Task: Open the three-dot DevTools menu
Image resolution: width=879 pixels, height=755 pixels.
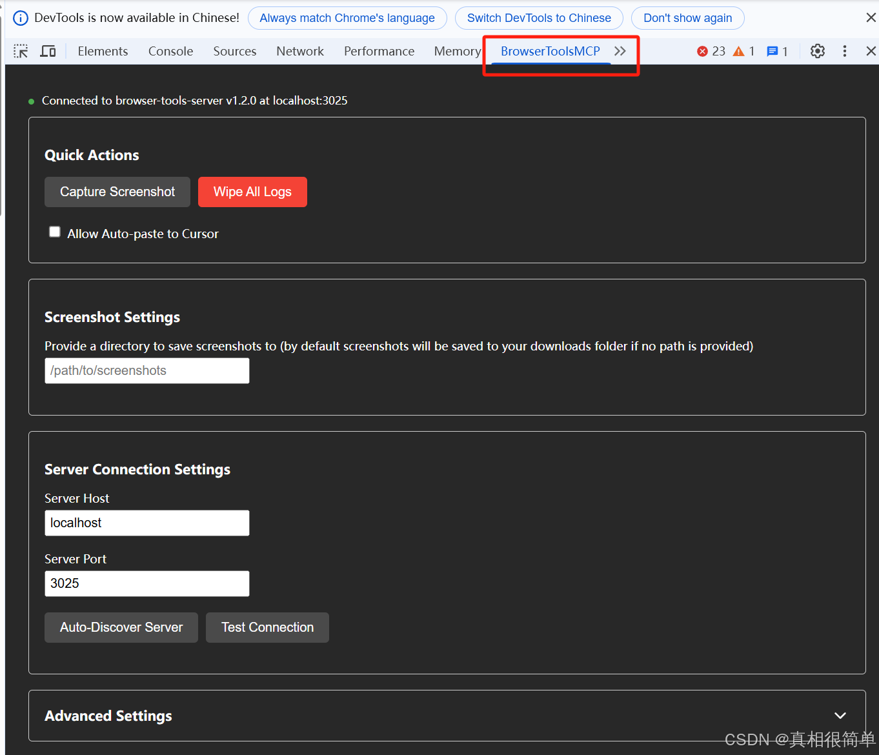Action: [844, 51]
